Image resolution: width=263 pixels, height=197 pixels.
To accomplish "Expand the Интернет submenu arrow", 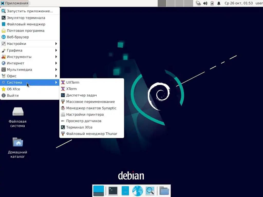I will pos(56,63).
